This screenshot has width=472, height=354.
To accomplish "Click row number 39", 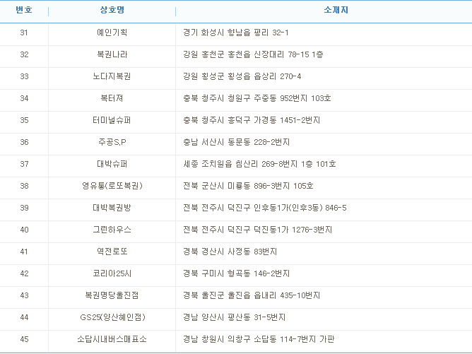I will tap(24, 208).
